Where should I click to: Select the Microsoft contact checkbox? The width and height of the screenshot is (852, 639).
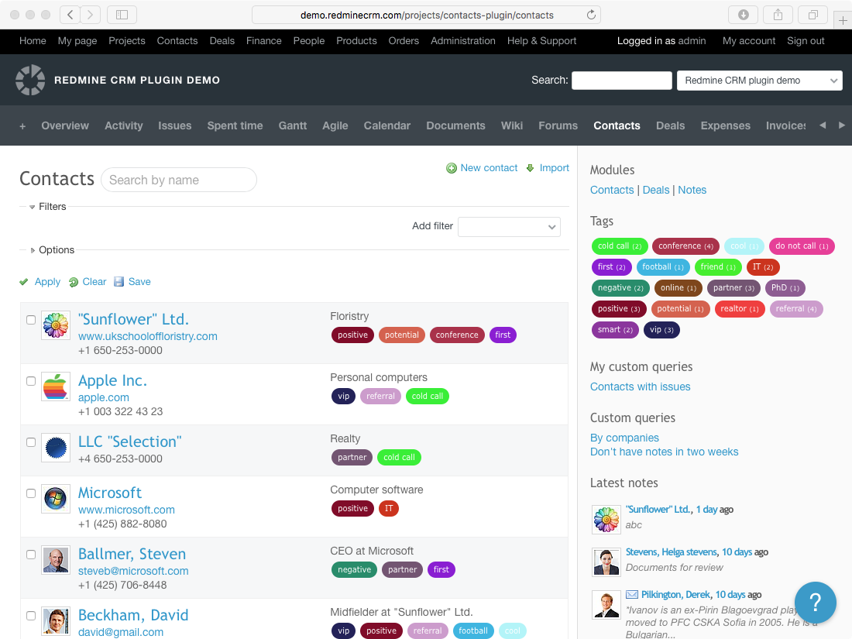[x=31, y=493]
